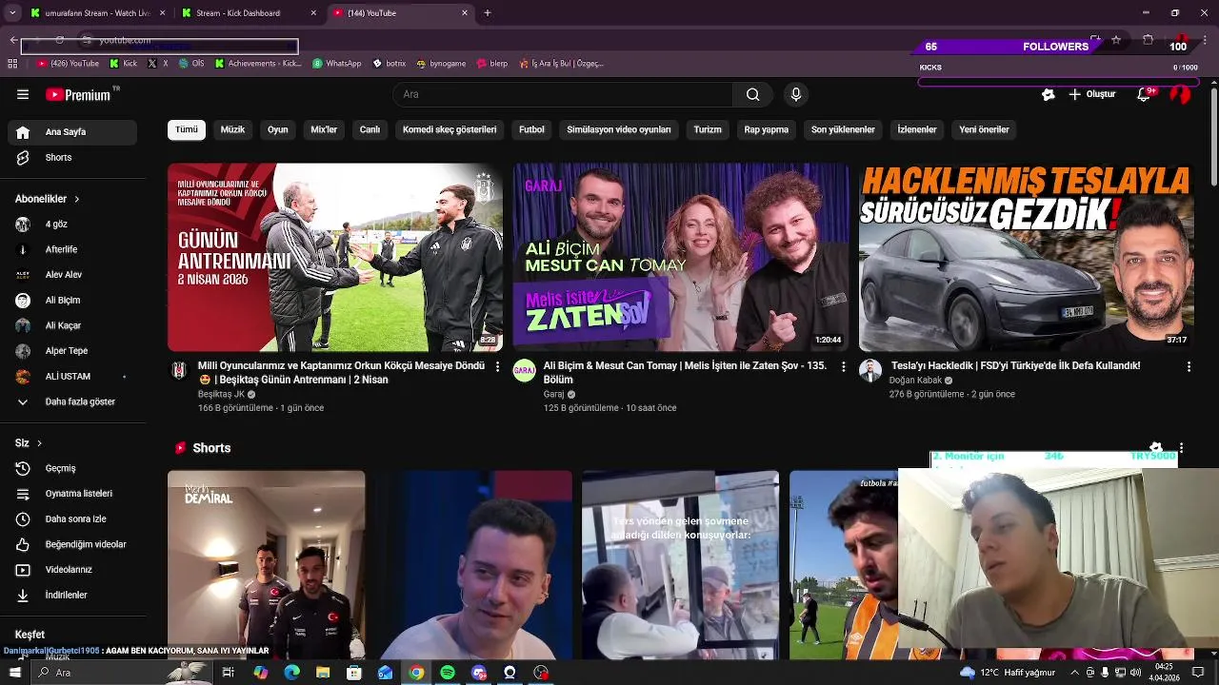Viewport: 1219px width, 685px height.
Task: Expand Daha fazla göster subscriptions
Action: tap(72, 401)
